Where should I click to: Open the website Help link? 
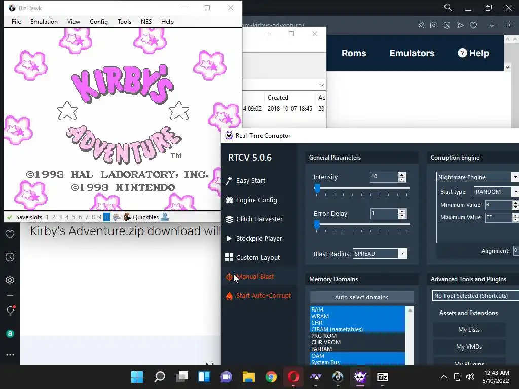coord(473,53)
